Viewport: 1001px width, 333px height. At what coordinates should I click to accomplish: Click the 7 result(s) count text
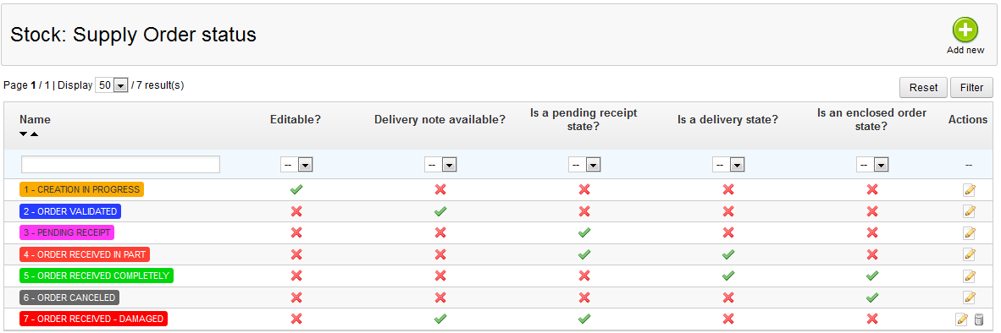click(160, 85)
